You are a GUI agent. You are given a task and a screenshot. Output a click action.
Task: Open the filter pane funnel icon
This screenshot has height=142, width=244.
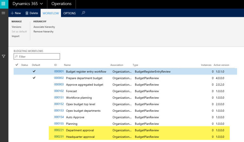[4, 56]
